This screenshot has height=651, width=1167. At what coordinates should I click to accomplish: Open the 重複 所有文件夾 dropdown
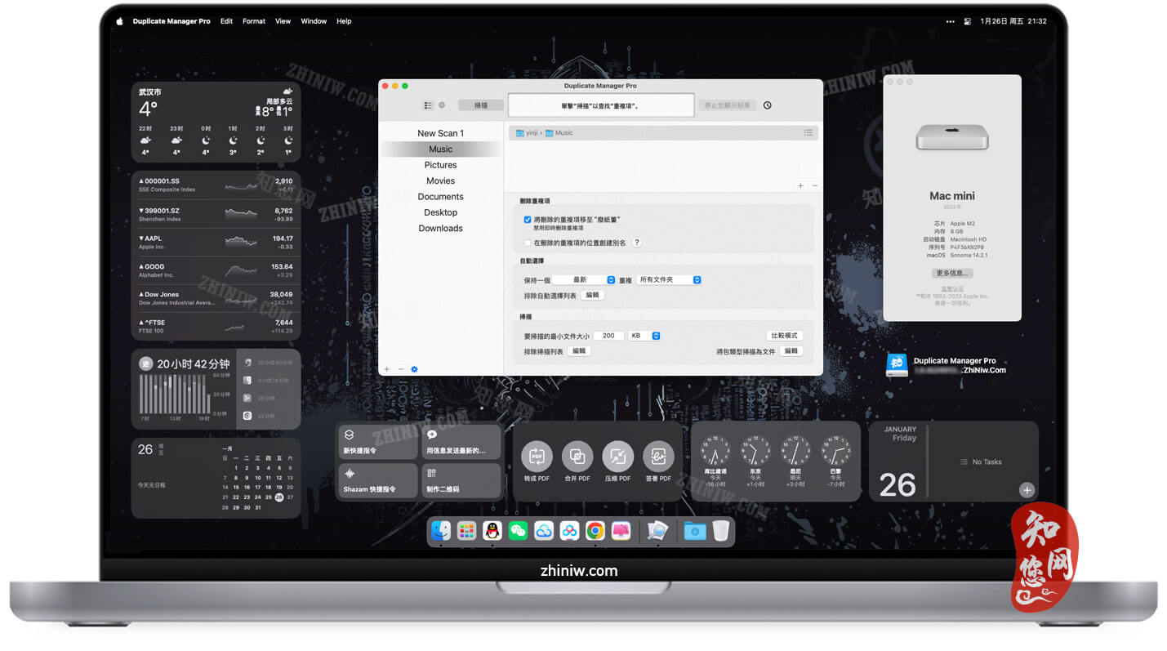(669, 279)
